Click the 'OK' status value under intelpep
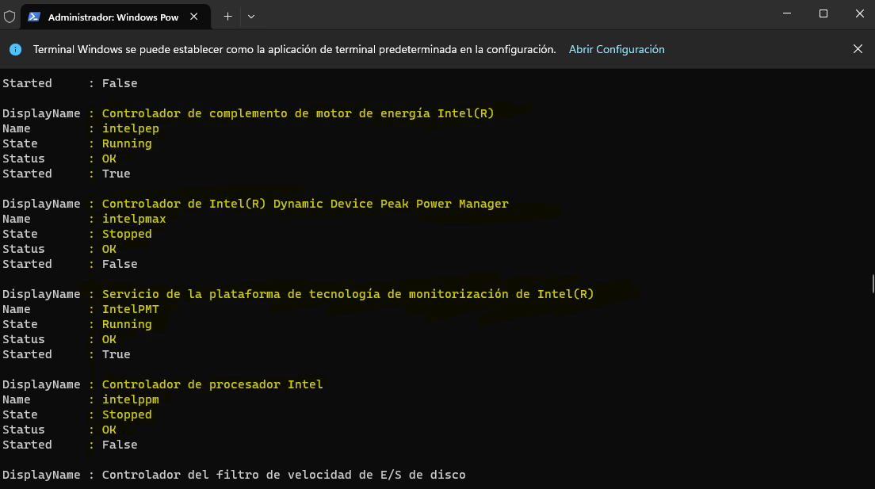Screen dimensions: 875x489 coord(109,159)
